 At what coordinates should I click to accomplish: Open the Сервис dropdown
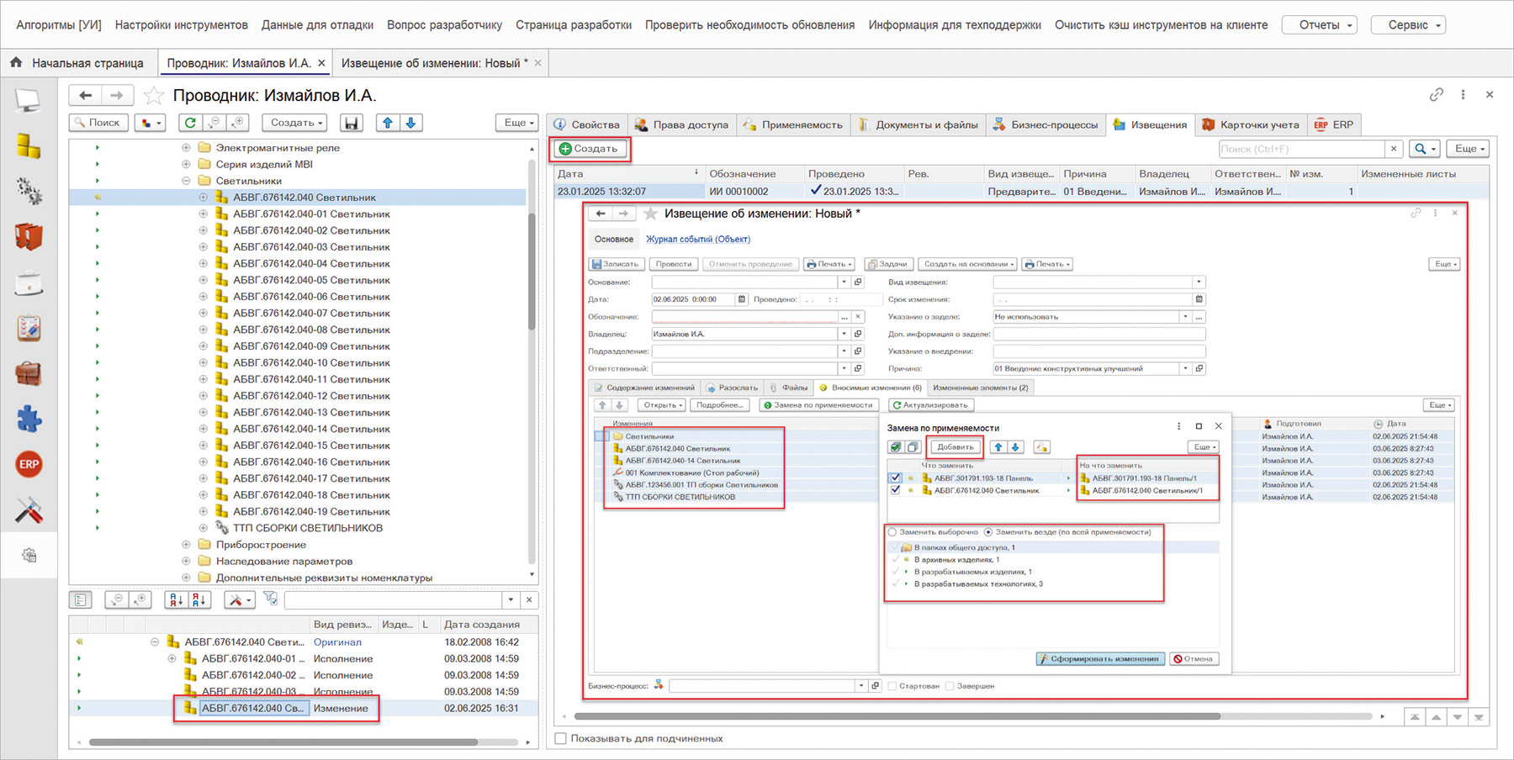[1408, 25]
